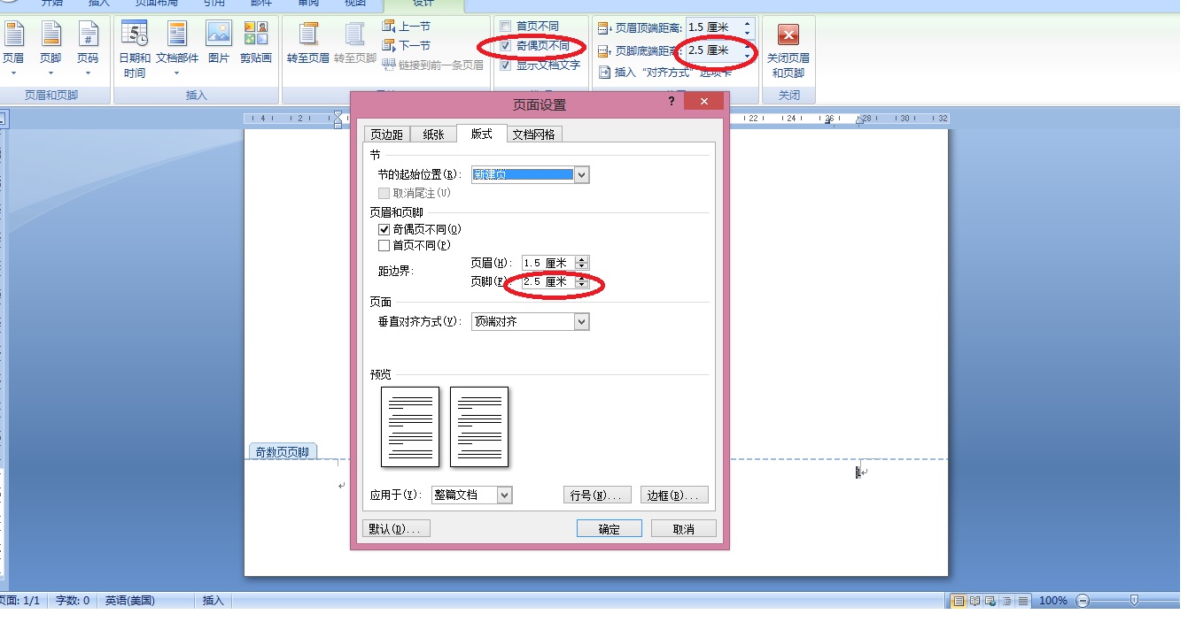1188x622 pixels.
Task: Click the zoom out minus button
Action: pos(1083,601)
